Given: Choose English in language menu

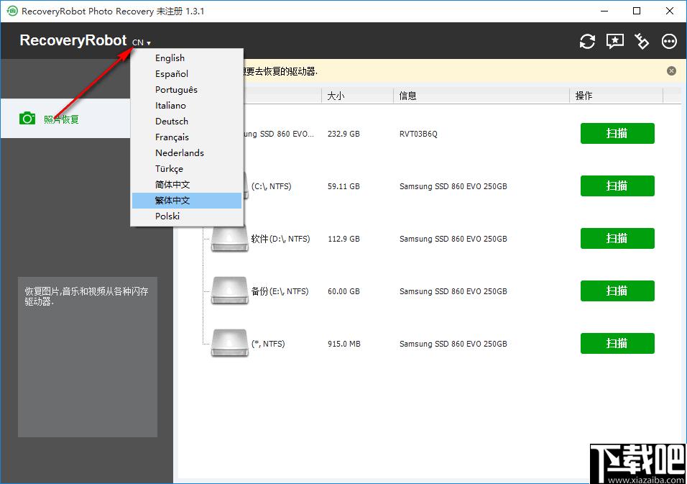Looking at the screenshot, I should [187, 58].
